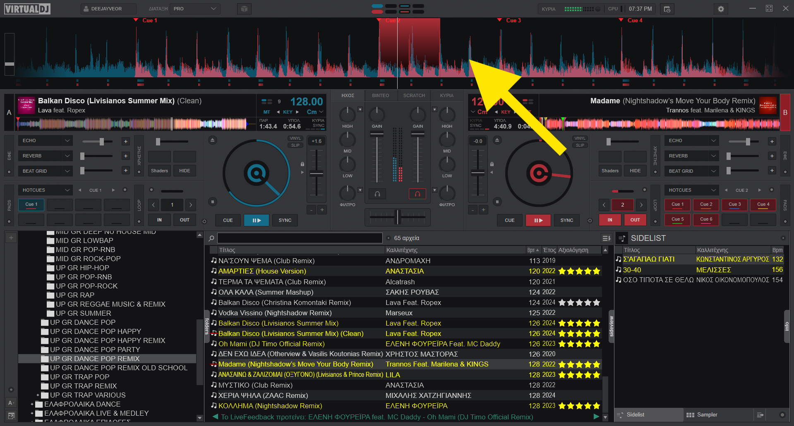794x426 pixels.
Task: Open sidelist options icon bottom right
Action: coord(760,414)
